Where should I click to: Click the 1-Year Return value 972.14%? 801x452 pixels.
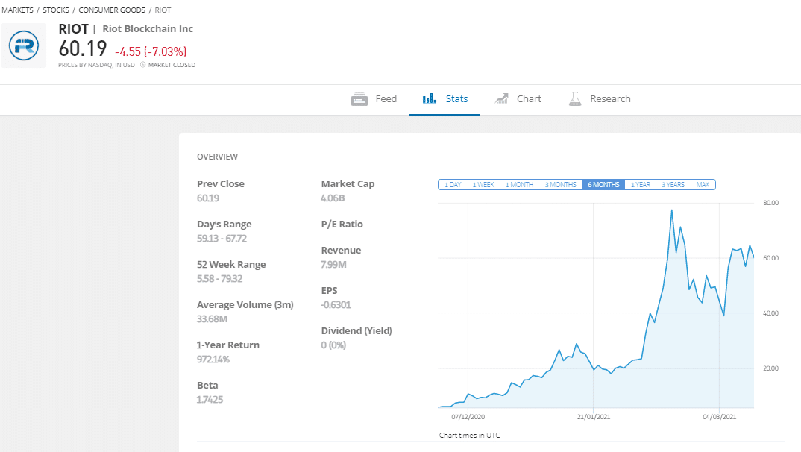[213, 360]
